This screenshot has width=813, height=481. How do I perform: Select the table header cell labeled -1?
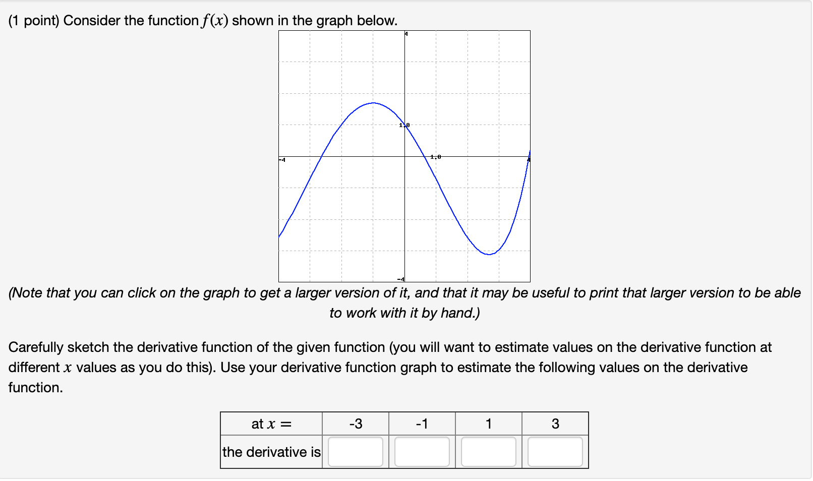422,424
